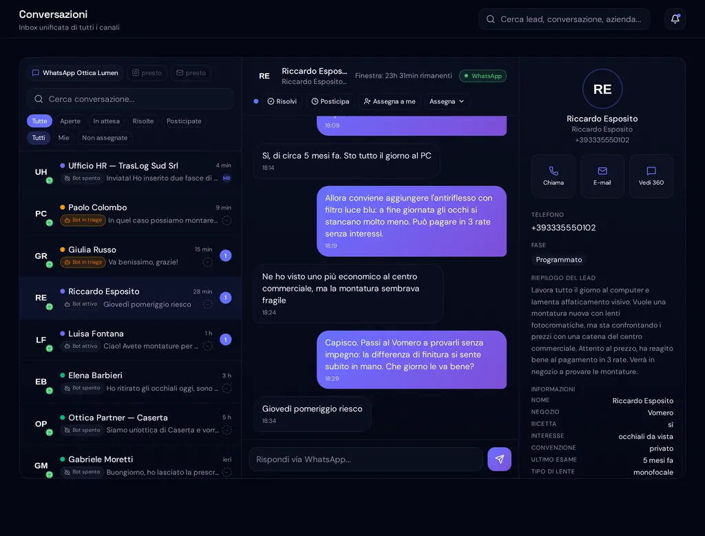Image resolution: width=705 pixels, height=536 pixels.
Task: Show Tutti assignee filter
Action: tap(39, 138)
